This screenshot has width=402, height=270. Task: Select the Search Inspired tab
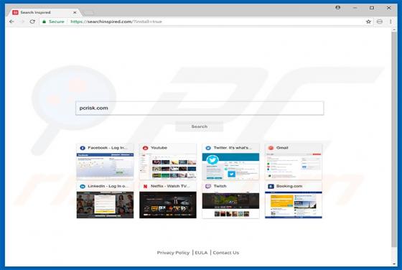point(44,12)
